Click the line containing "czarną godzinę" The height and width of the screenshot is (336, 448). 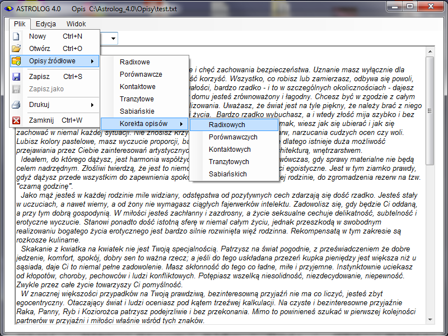pos(45,186)
